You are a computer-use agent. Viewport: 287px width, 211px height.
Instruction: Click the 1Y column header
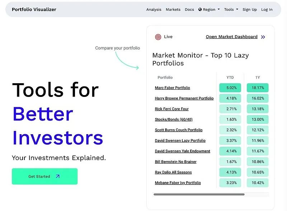258,78
